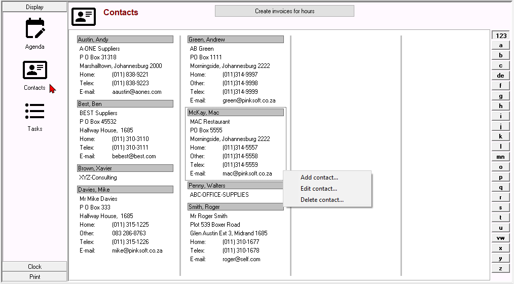
Task: Click the A-ONE Suppliers company line
Action: 100,49
